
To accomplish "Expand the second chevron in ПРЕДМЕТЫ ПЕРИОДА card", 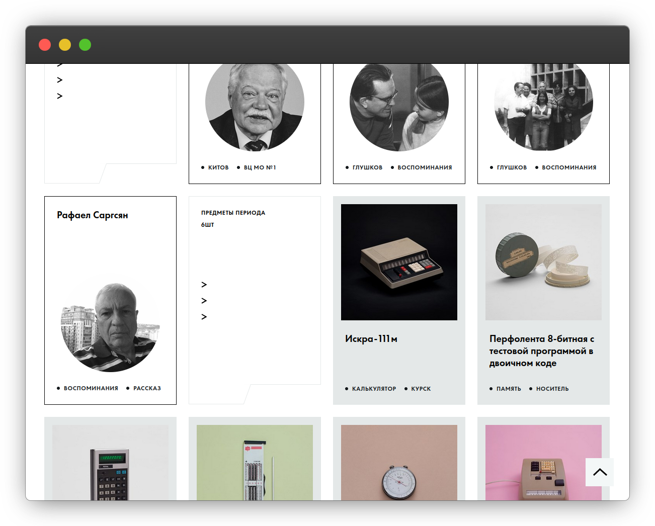I will (x=204, y=300).
